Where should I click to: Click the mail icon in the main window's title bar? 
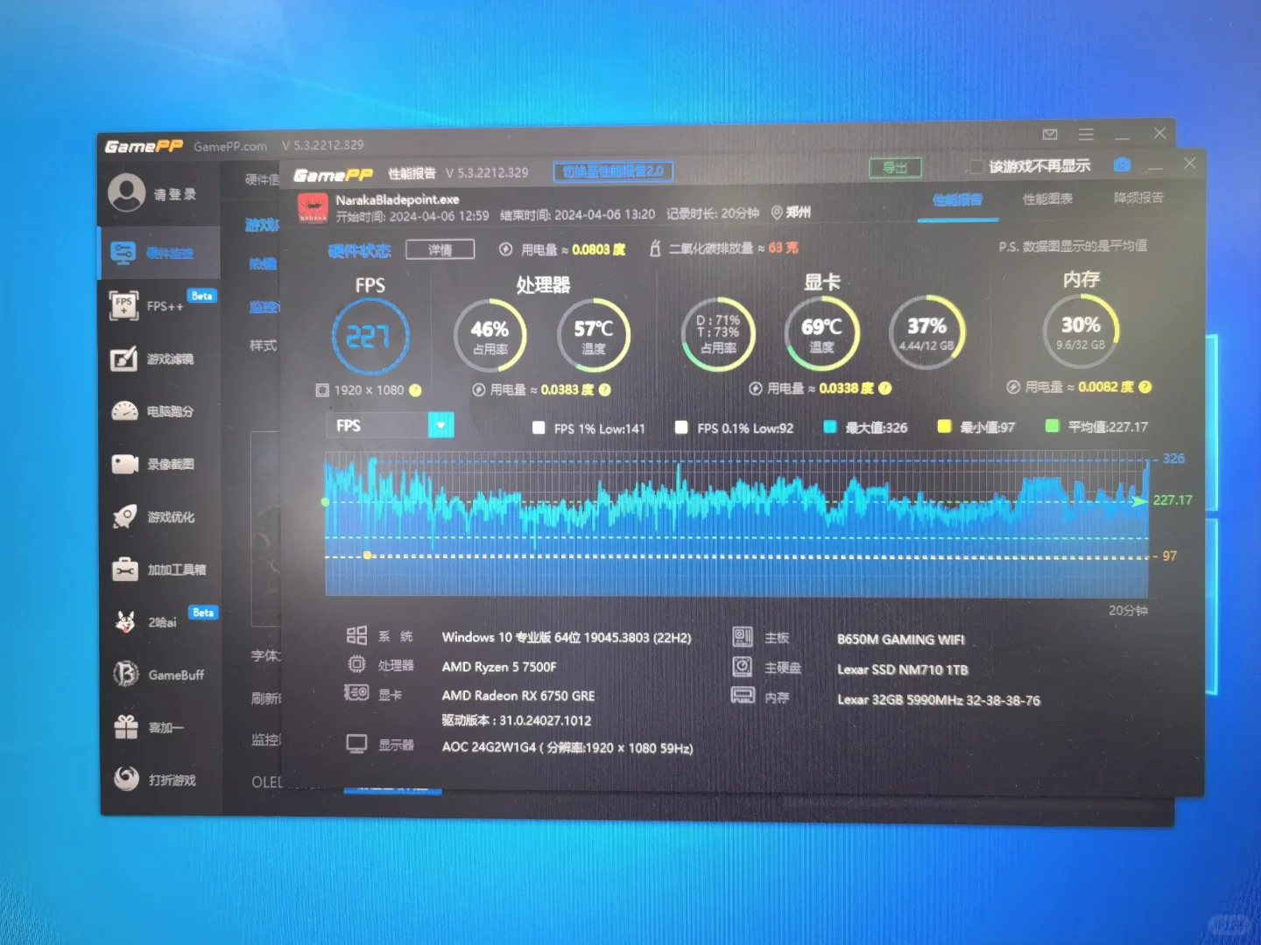pos(1050,134)
